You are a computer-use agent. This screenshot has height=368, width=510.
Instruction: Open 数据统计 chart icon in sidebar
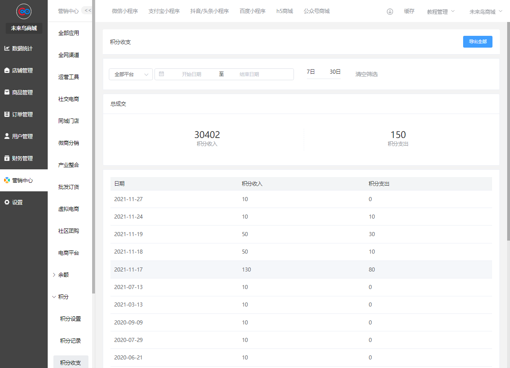coord(7,48)
